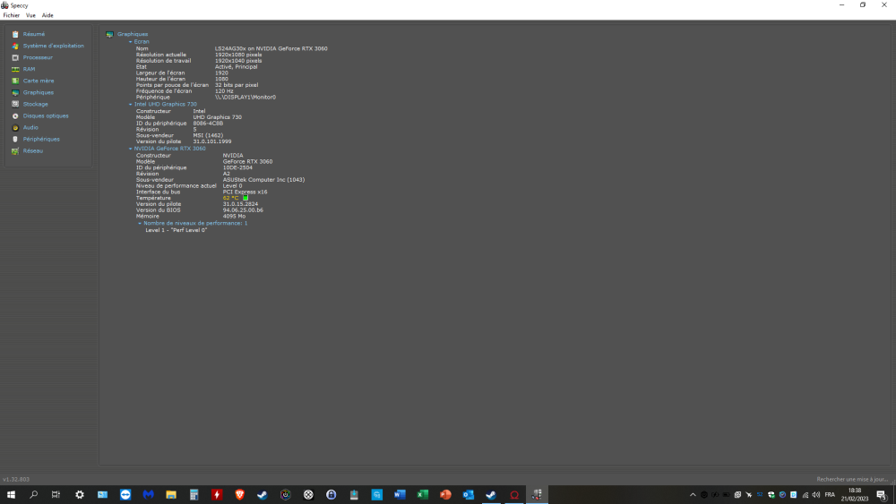Open File Explorer from taskbar
896x504 pixels.
[x=171, y=495]
